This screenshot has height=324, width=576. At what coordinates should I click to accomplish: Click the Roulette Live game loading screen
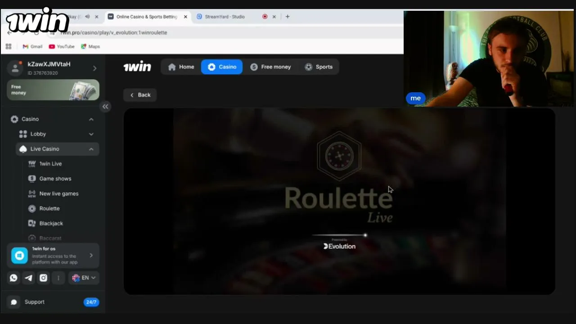pyautogui.click(x=339, y=201)
